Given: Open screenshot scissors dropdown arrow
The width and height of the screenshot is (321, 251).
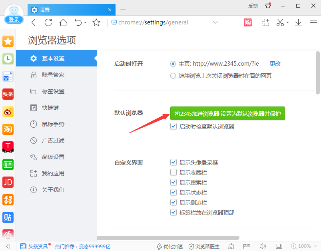Looking at the screenshot, I should [x=288, y=22].
